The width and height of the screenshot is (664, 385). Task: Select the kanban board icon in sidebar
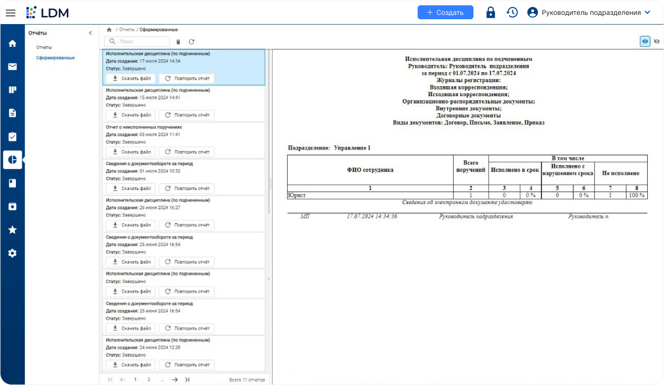[12, 90]
